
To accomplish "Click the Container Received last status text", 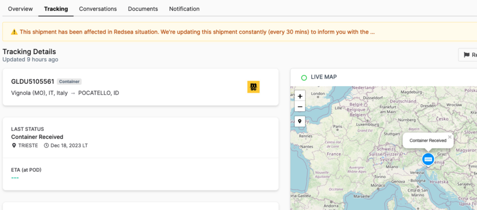I will (x=37, y=137).
